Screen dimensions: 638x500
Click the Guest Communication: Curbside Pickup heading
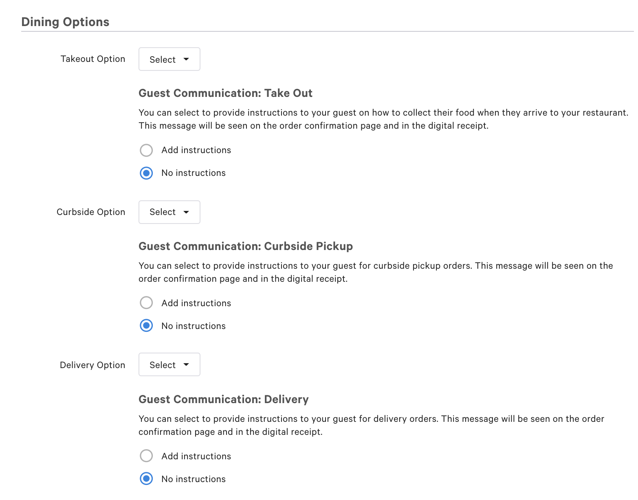point(245,246)
